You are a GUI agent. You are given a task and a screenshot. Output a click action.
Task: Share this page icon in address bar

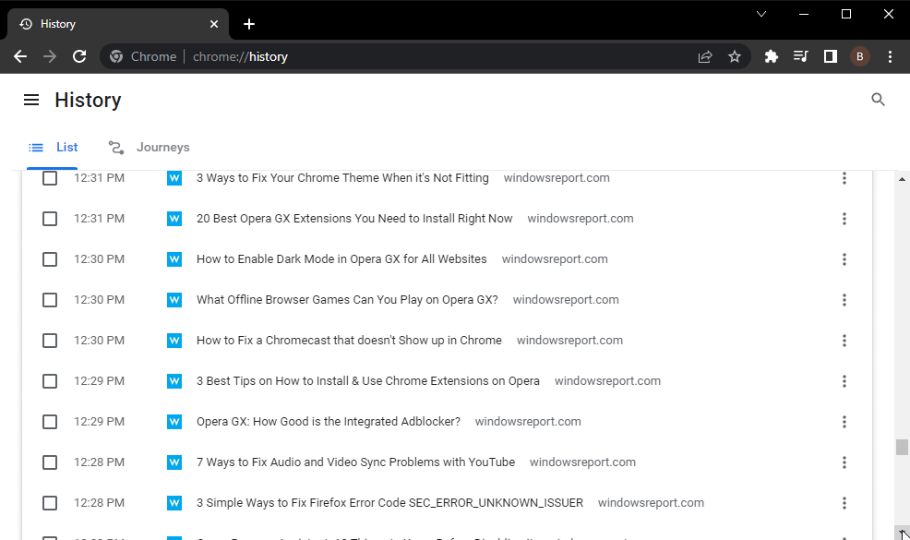point(705,56)
